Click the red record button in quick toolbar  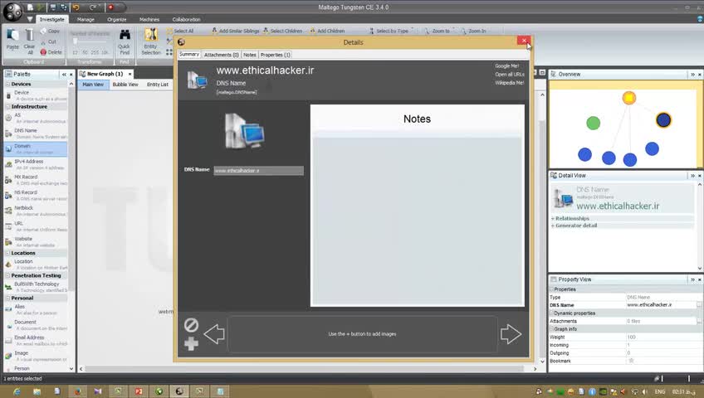(x=111, y=7)
